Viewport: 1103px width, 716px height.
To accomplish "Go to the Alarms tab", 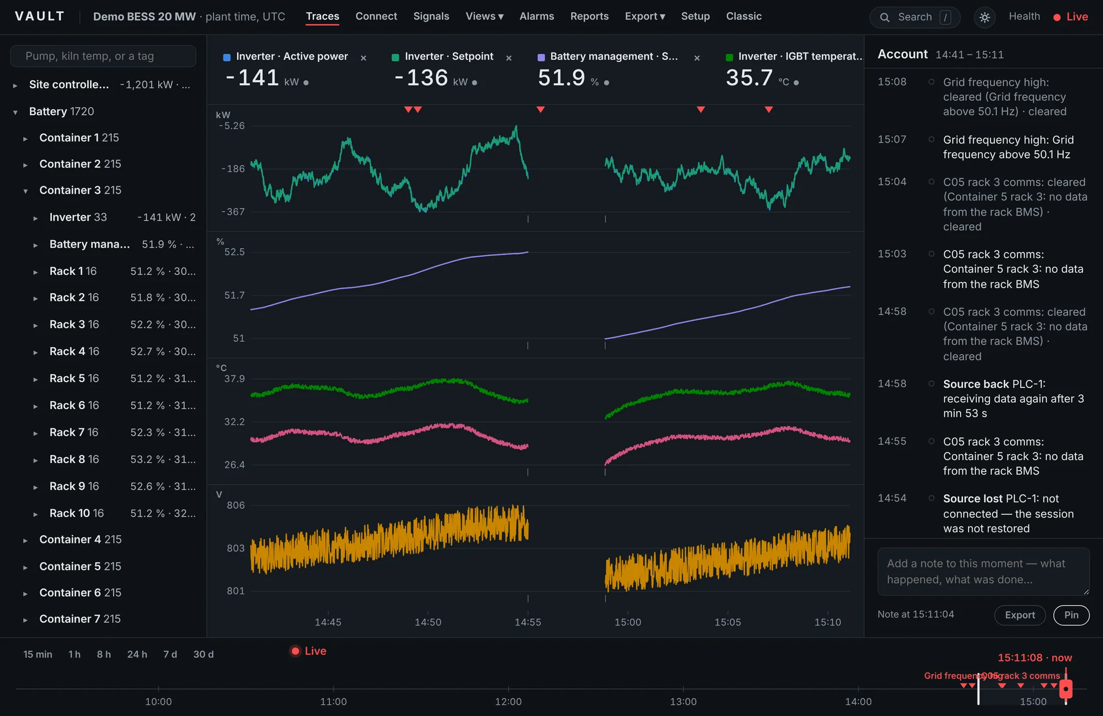I will click(537, 17).
